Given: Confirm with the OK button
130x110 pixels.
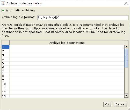Looking at the screenshot, I should click(107, 104).
